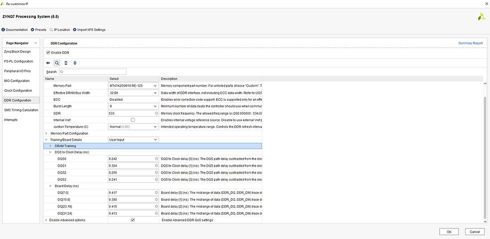This screenshot has width=490, height=239.
Task: Click the Description column header
Action: coord(210,79)
